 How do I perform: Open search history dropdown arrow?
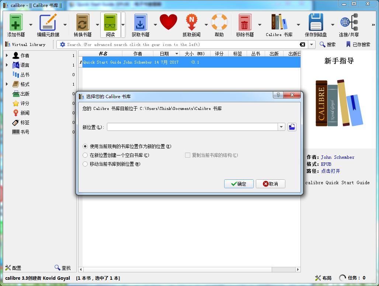coord(312,44)
